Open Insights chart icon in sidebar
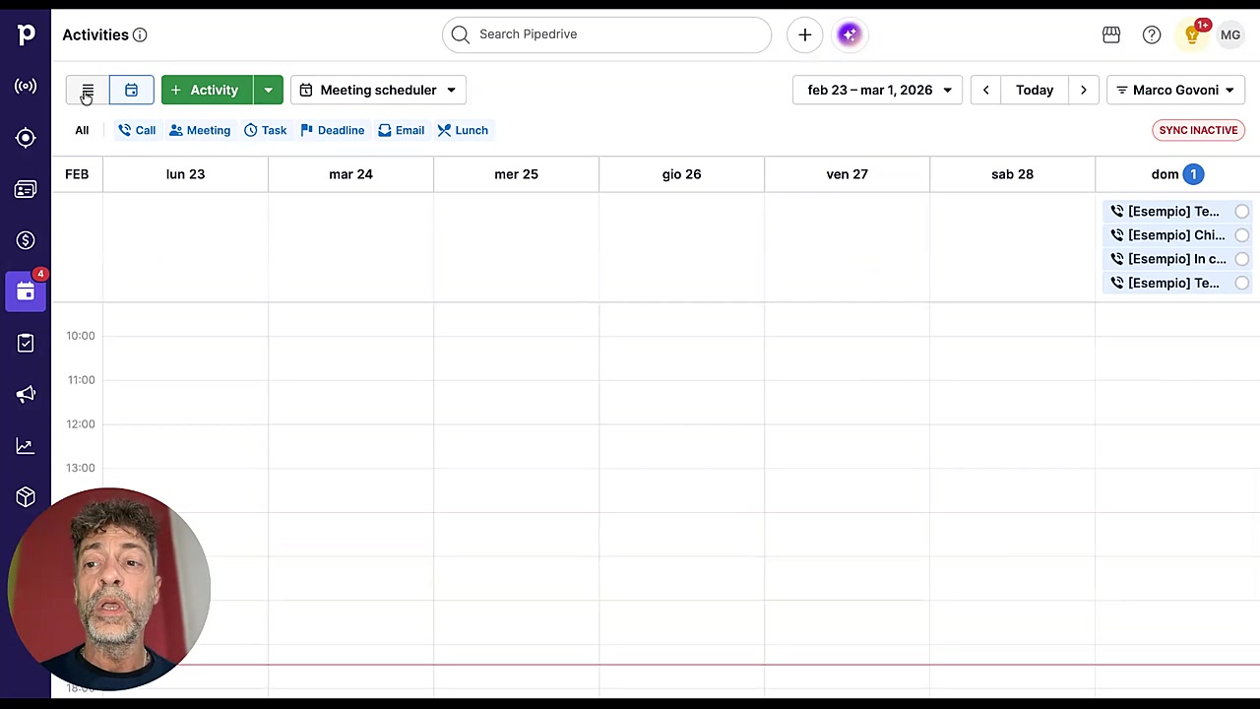1260x709 pixels. [x=26, y=446]
